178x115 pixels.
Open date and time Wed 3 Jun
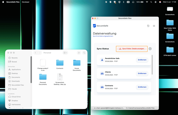(x=169, y=2)
